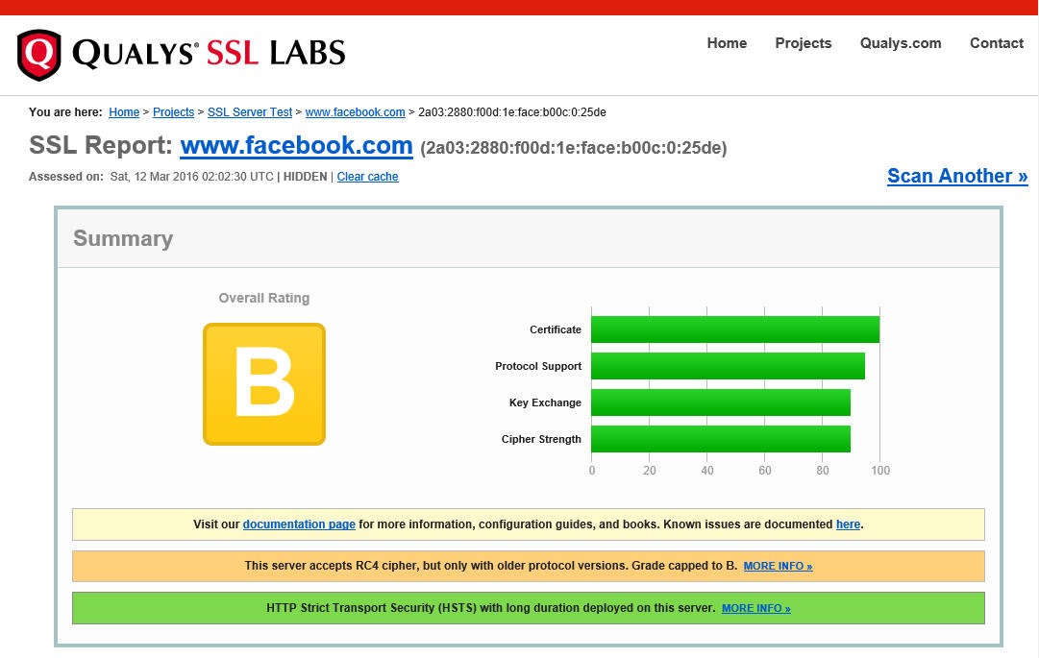Screen dimensions: 1039x658
Task: Select the yellow B grade badge
Action: [x=263, y=382]
